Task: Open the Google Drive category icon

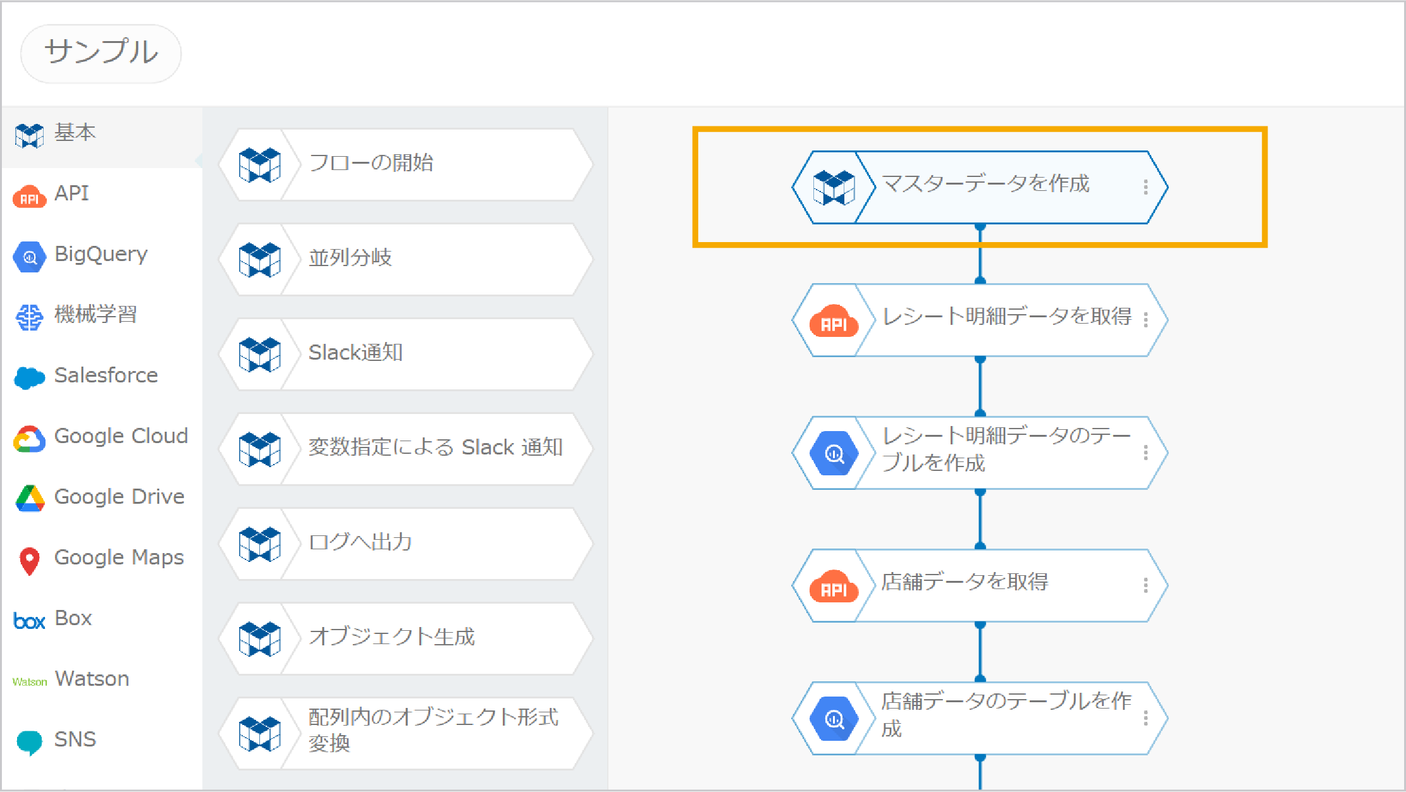Action: coord(29,499)
